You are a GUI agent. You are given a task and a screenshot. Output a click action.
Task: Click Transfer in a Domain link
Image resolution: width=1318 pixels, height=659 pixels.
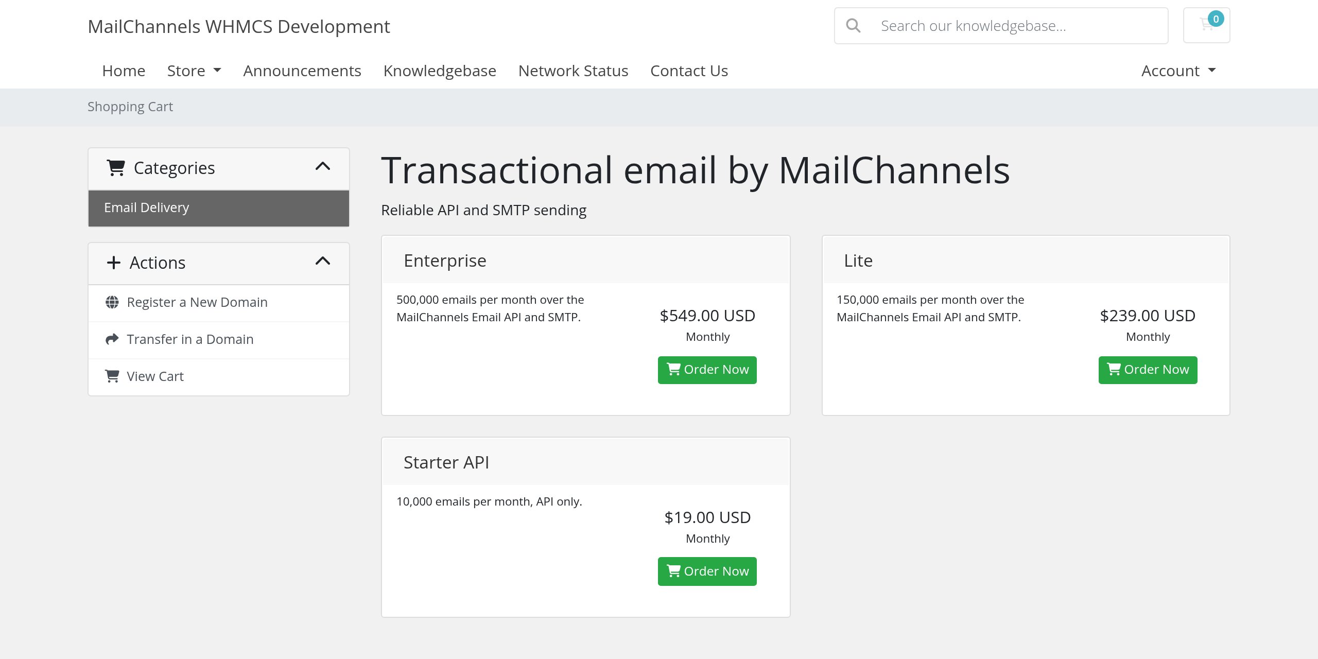(x=190, y=339)
